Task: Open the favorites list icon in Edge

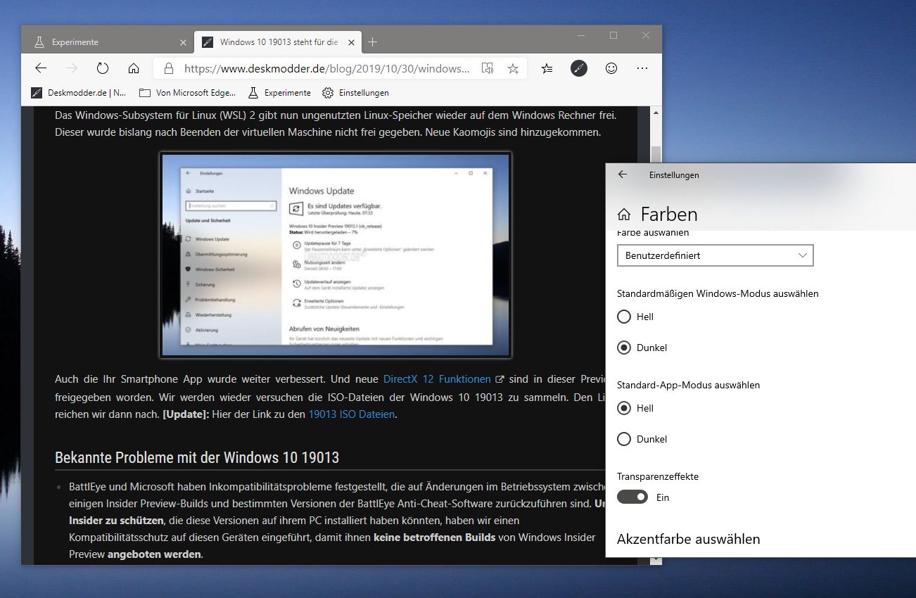Action: [547, 68]
